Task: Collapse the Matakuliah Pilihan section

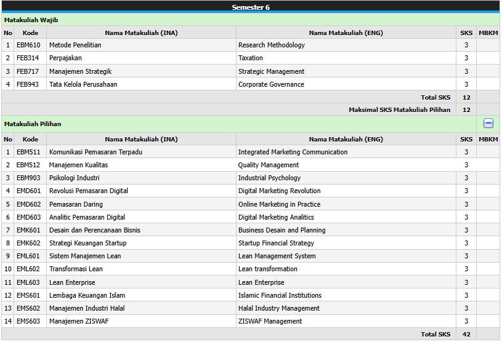Action: pyautogui.click(x=488, y=123)
